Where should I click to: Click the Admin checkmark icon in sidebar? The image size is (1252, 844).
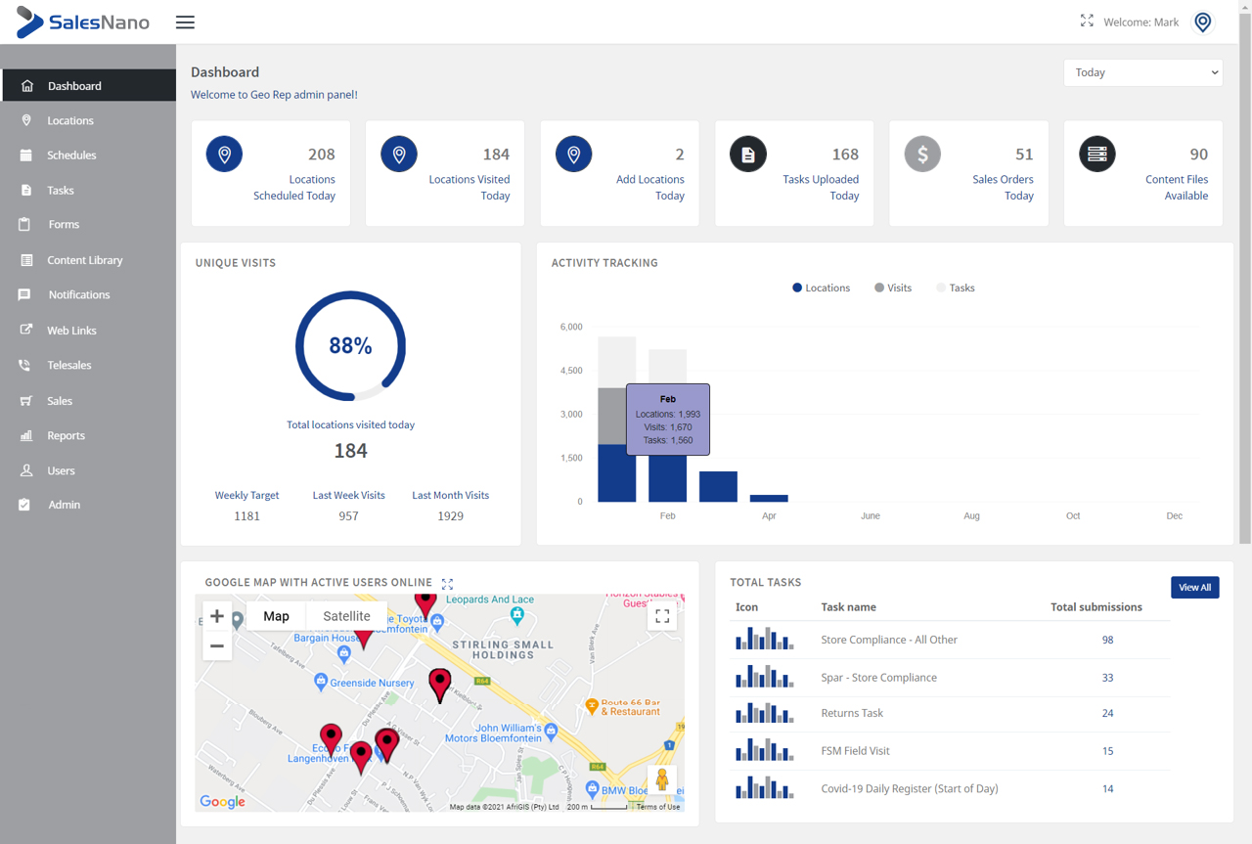click(24, 505)
